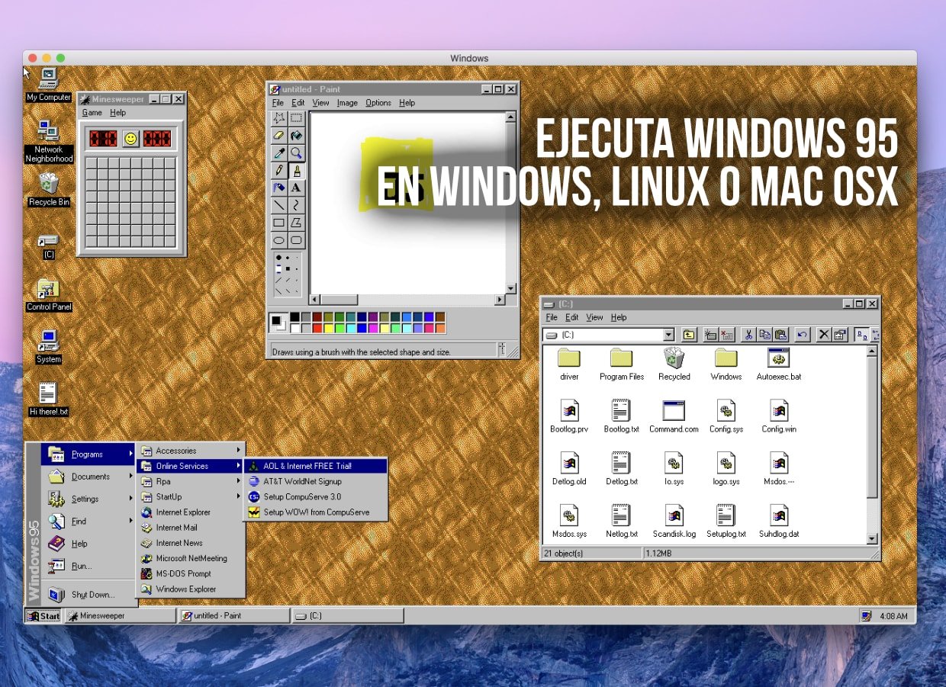Expand the Accessories submenu
This screenshot has height=687, width=946.
(x=191, y=451)
